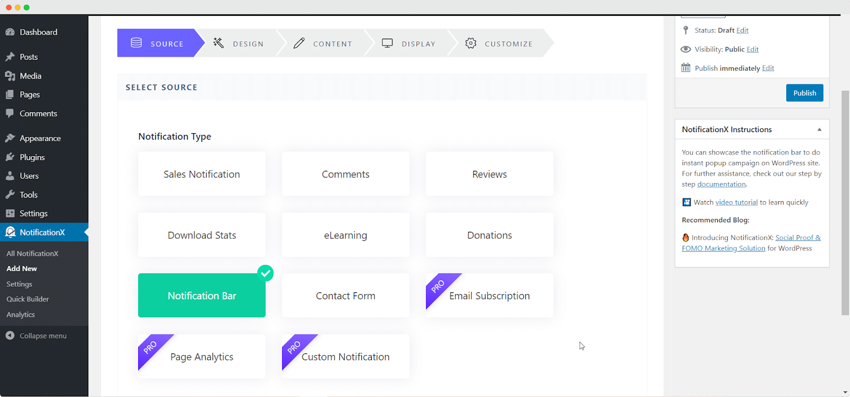Select the Notification Bar card

point(202,296)
